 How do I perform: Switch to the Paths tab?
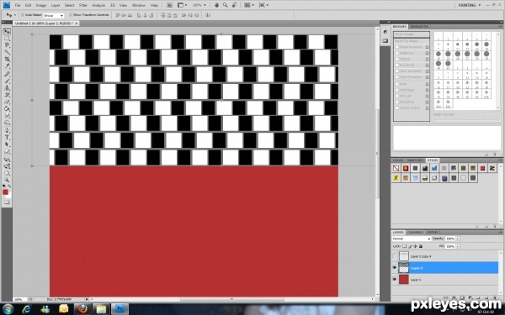(432, 232)
